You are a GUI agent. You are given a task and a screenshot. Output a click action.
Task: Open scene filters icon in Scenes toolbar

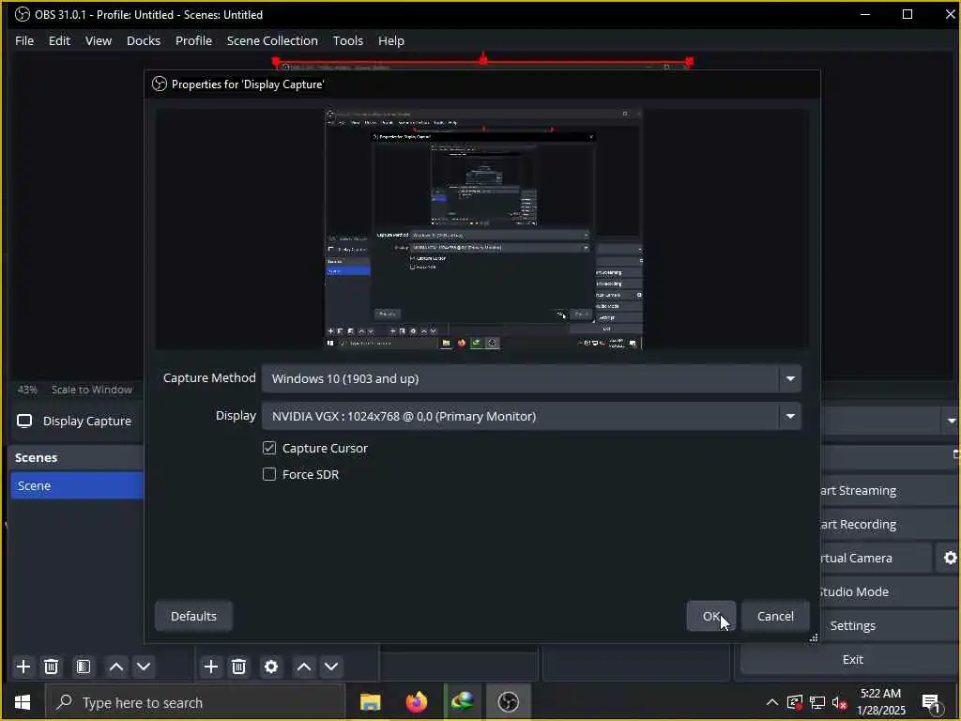tap(84, 667)
